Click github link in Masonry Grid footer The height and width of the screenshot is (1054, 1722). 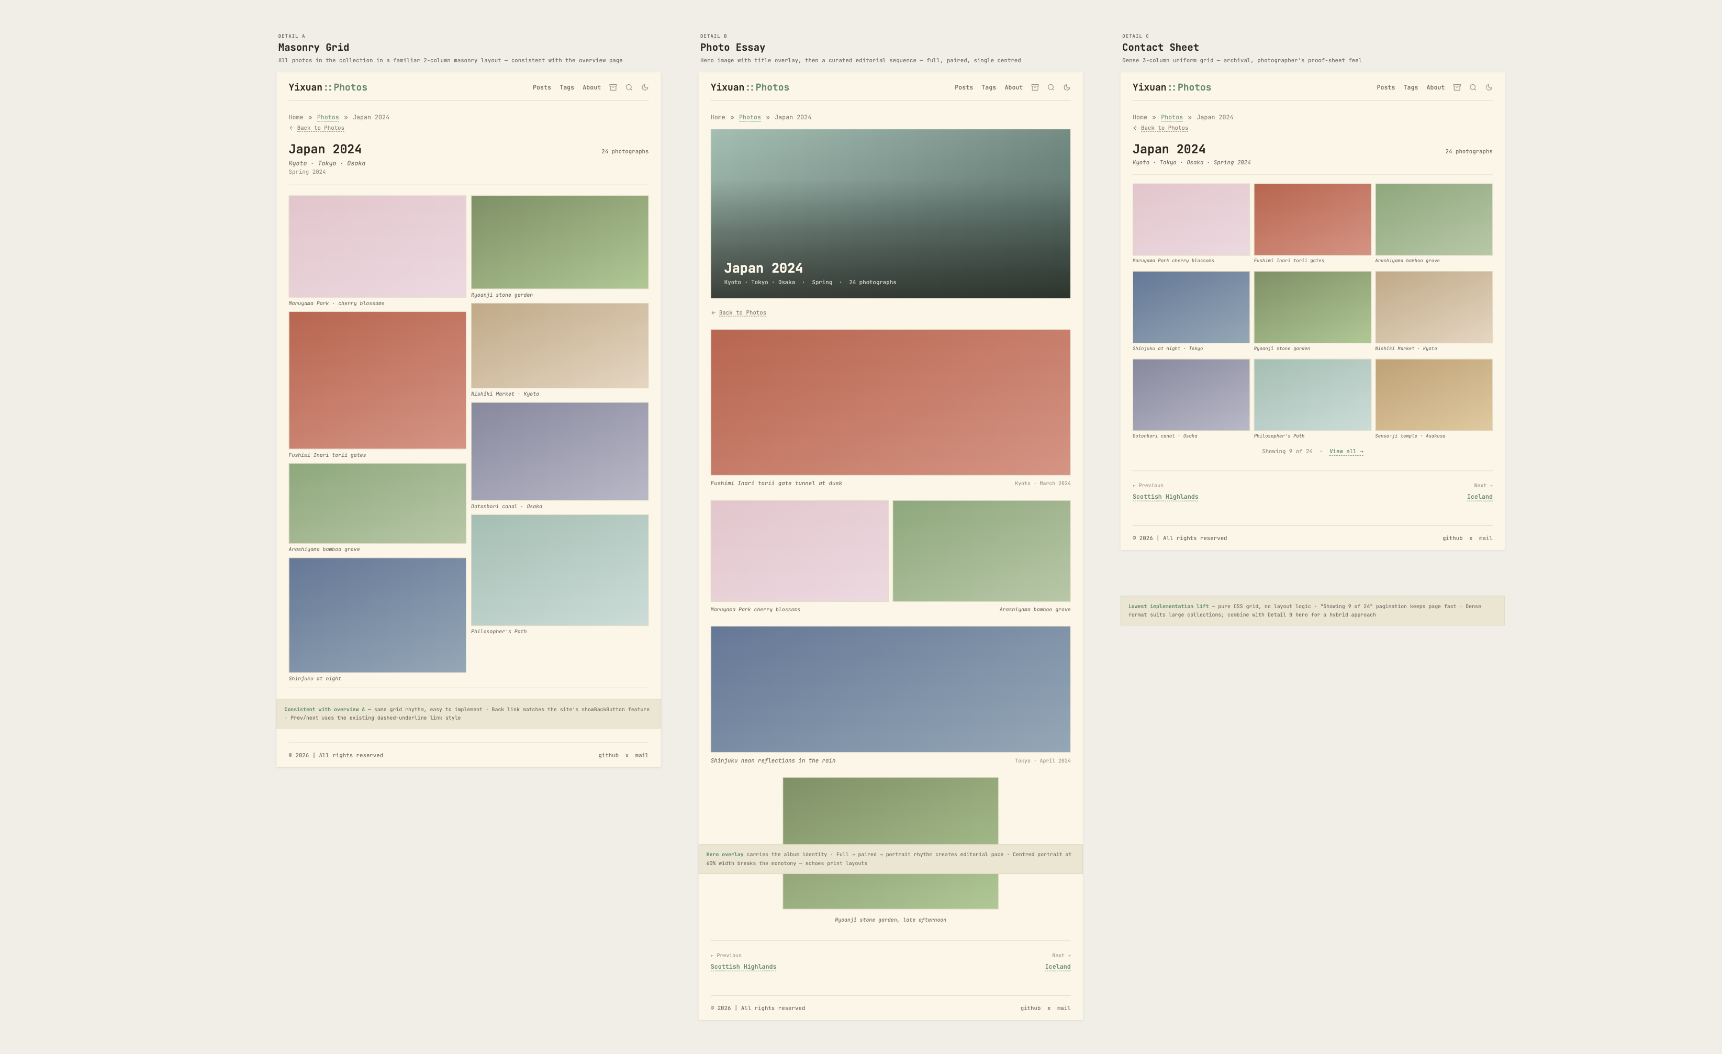pyautogui.click(x=608, y=756)
